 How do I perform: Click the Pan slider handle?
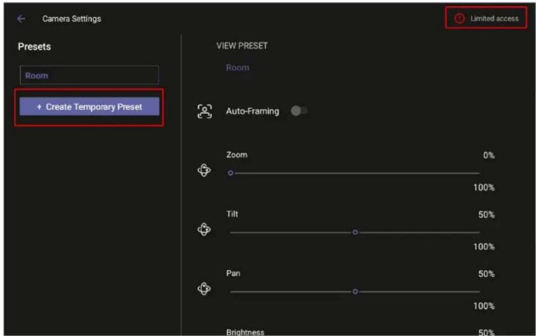click(x=355, y=292)
